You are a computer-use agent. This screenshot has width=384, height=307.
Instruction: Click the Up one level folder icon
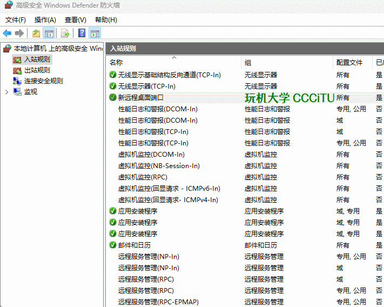(36, 33)
